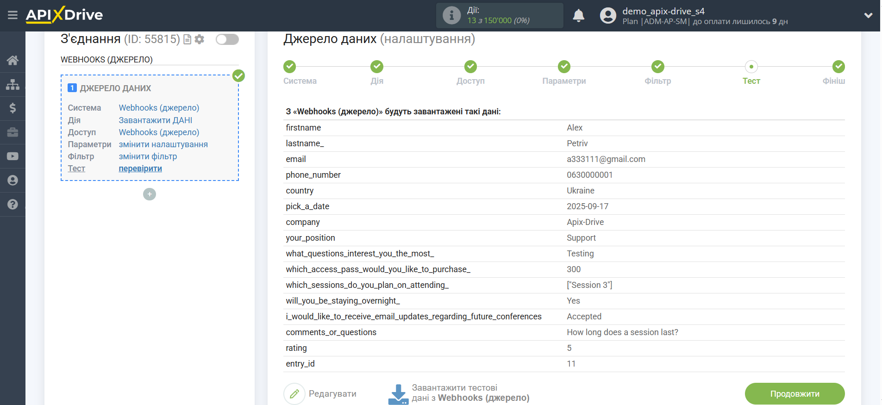The image size is (882, 405).
Task: Toggle the connection on/off switch
Action: (227, 39)
